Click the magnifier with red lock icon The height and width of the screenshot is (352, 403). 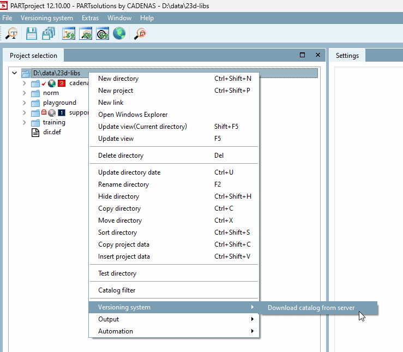[x=140, y=34]
